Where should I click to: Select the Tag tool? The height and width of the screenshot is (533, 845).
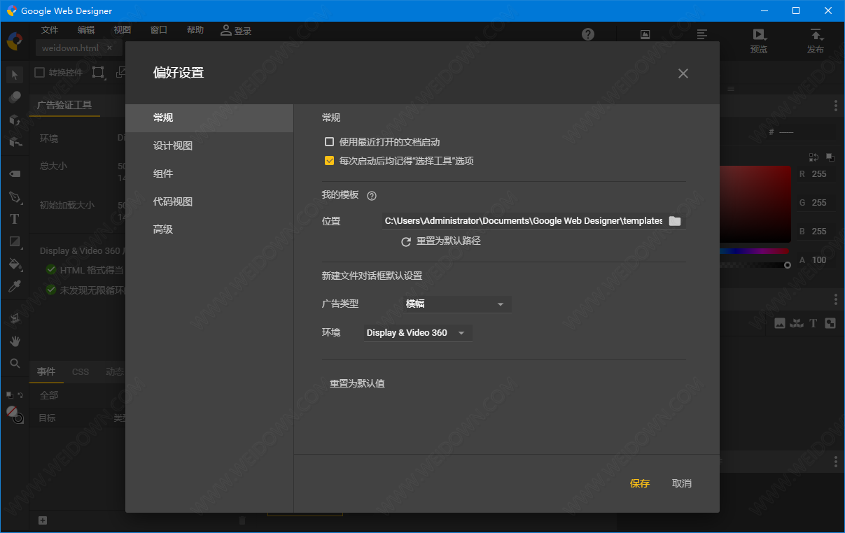coord(15,173)
